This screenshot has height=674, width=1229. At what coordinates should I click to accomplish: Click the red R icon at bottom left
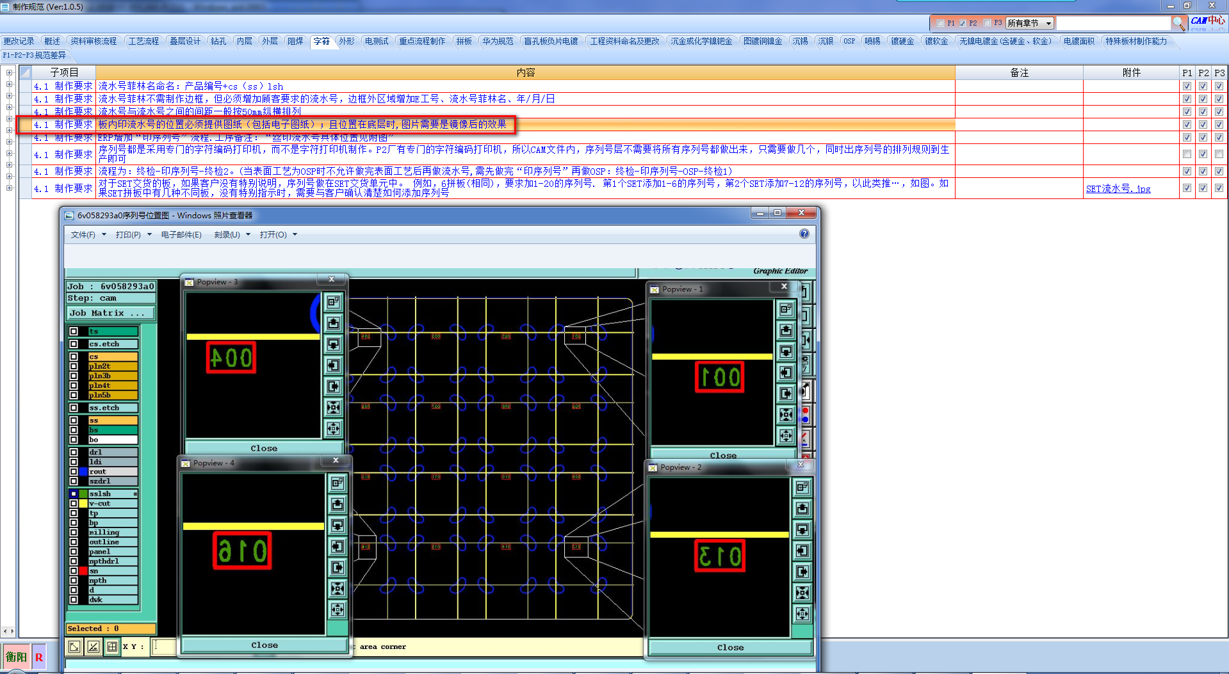(x=39, y=657)
